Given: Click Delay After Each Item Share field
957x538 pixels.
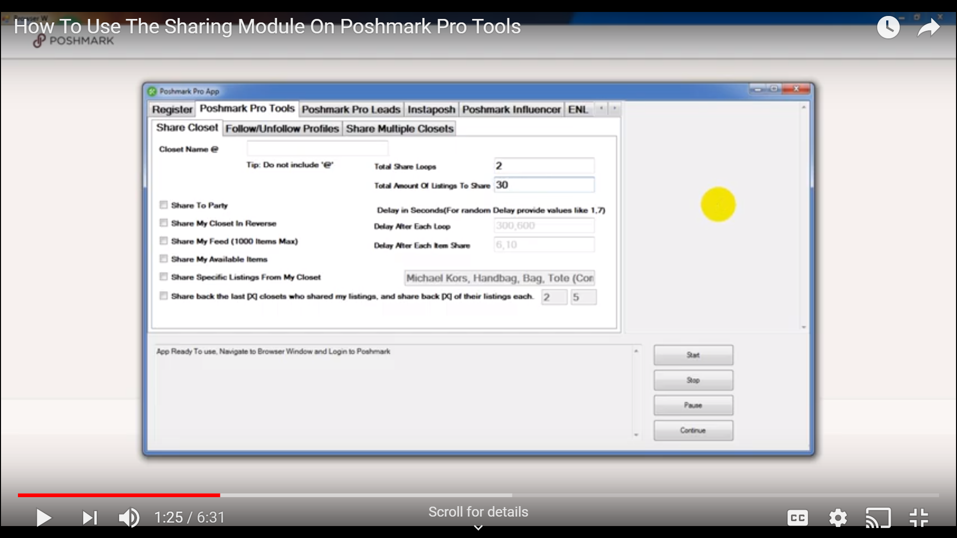Looking at the screenshot, I should click(x=544, y=245).
